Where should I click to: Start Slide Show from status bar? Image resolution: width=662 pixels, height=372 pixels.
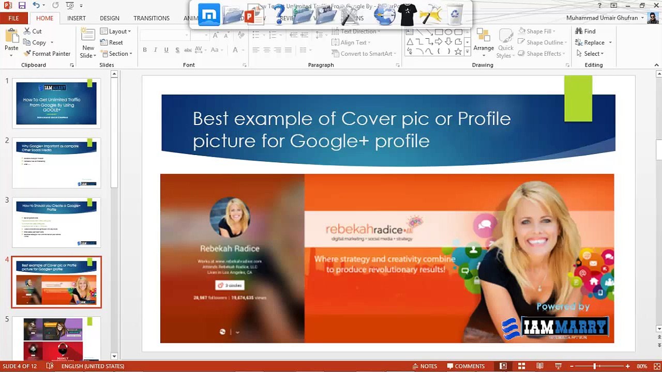click(x=558, y=366)
